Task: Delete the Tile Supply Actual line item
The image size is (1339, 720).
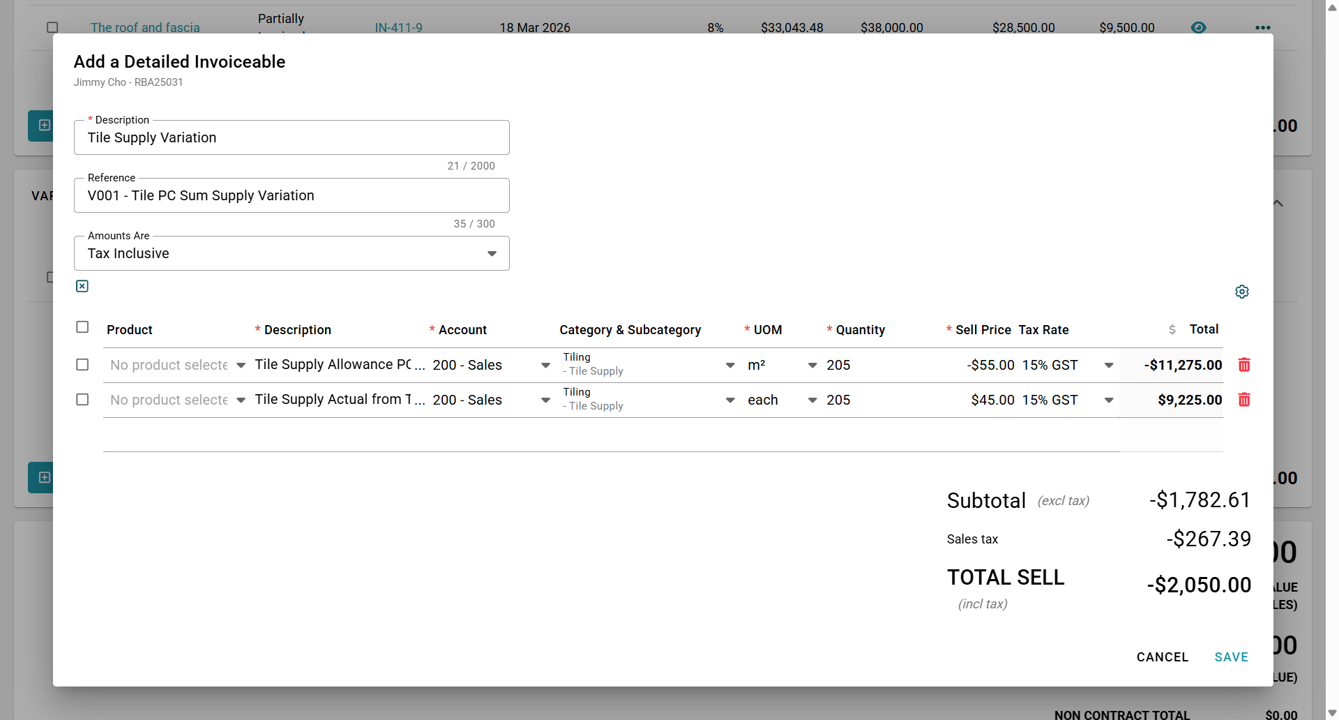Action: (x=1243, y=400)
